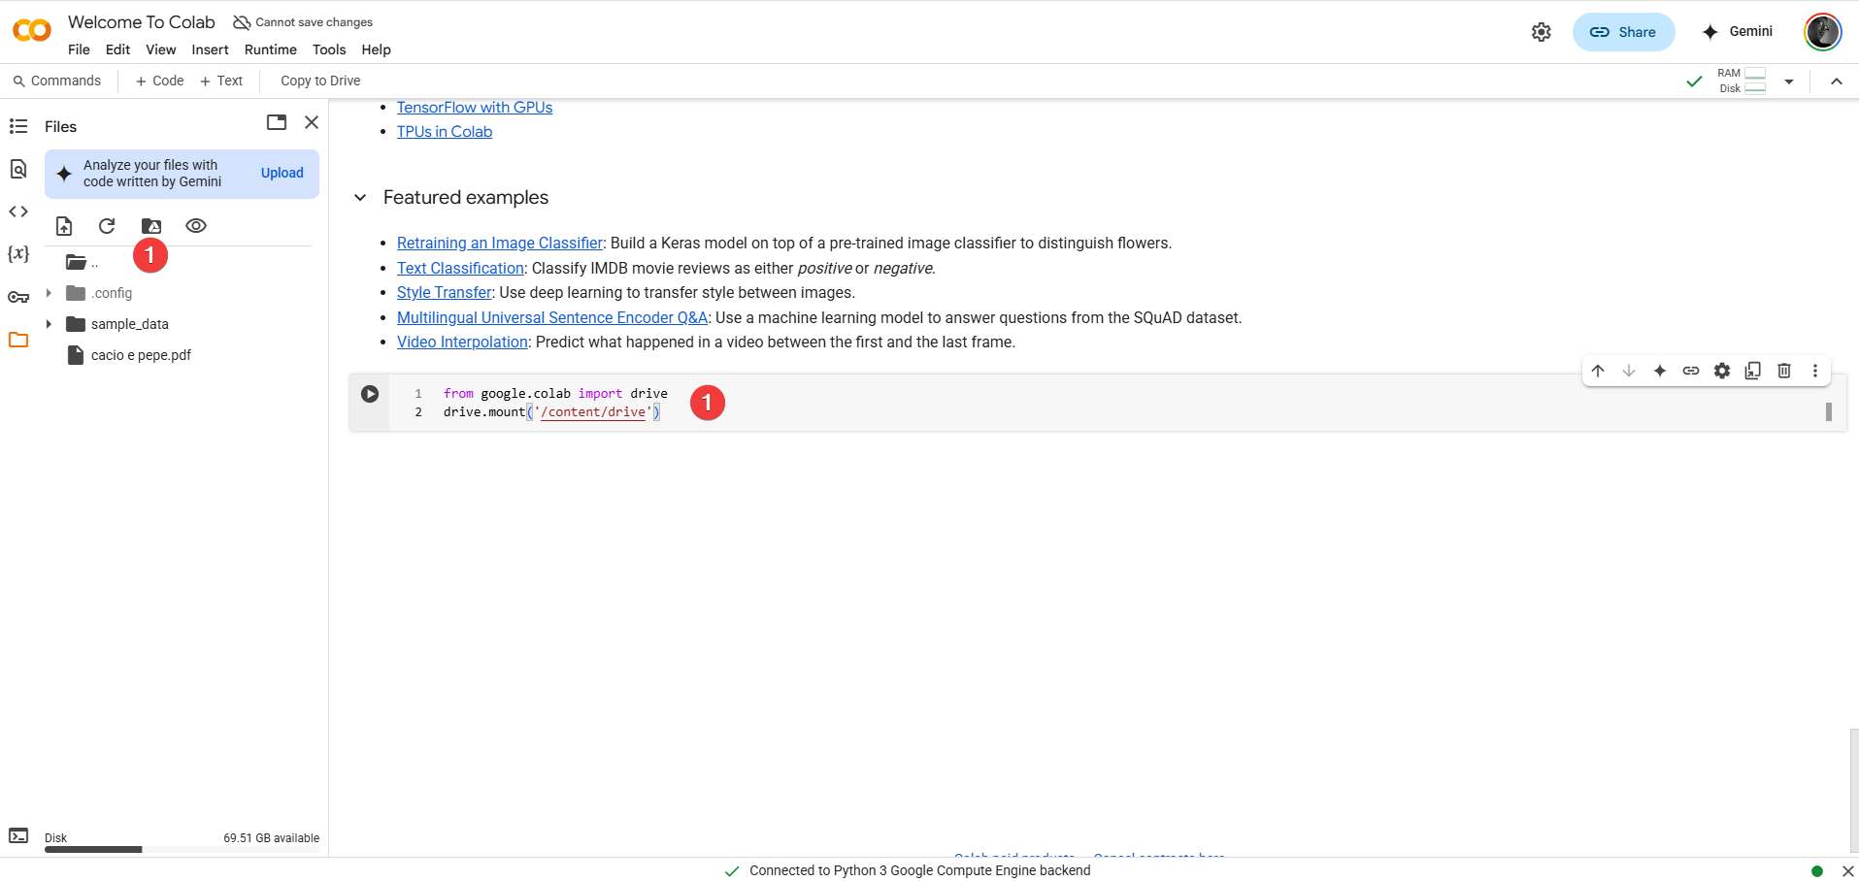Run the drive mount code cell
Image resolution: width=1859 pixels, height=881 pixels.
point(370,394)
